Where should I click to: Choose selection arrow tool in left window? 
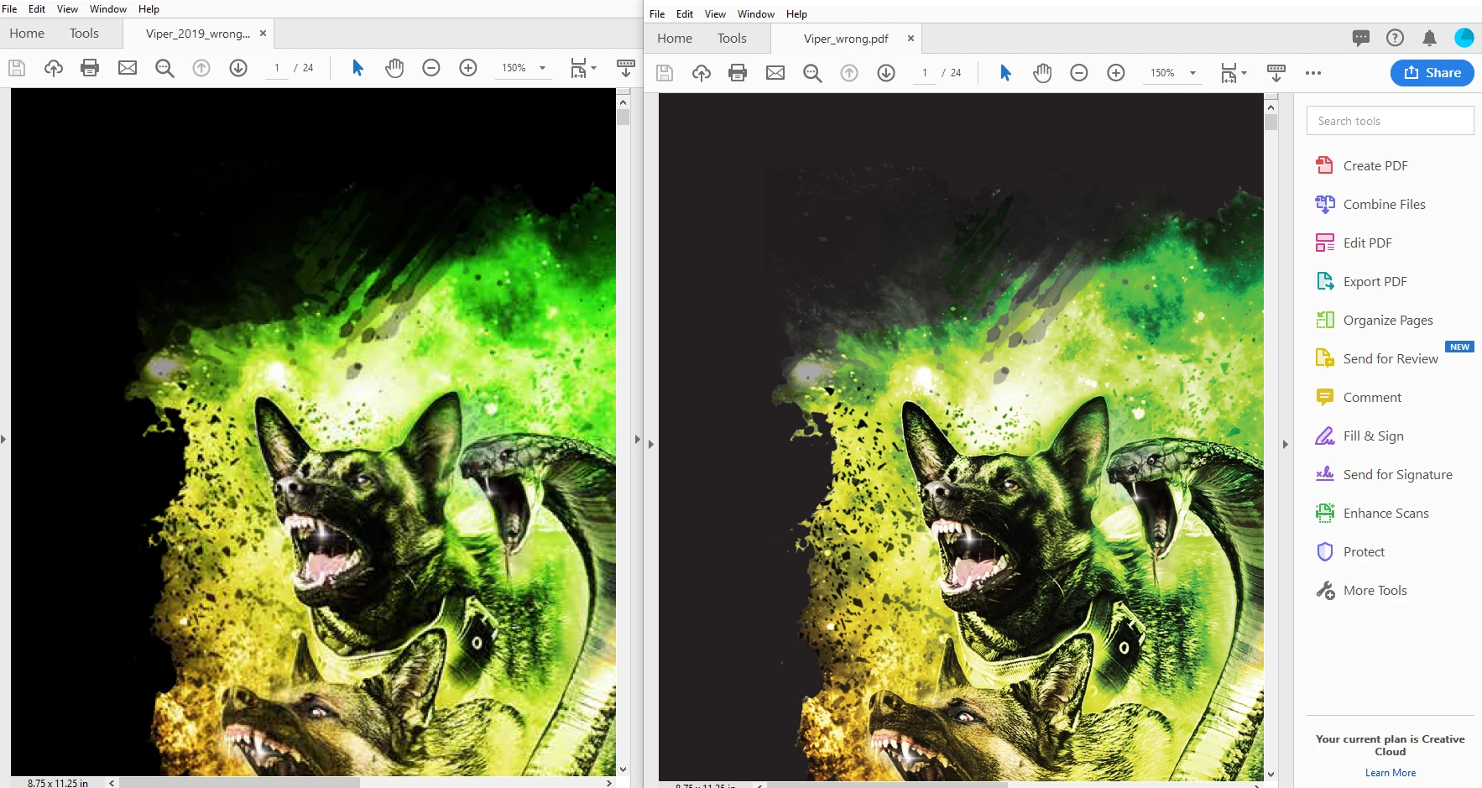pyautogui.click(x=357, y=68)
